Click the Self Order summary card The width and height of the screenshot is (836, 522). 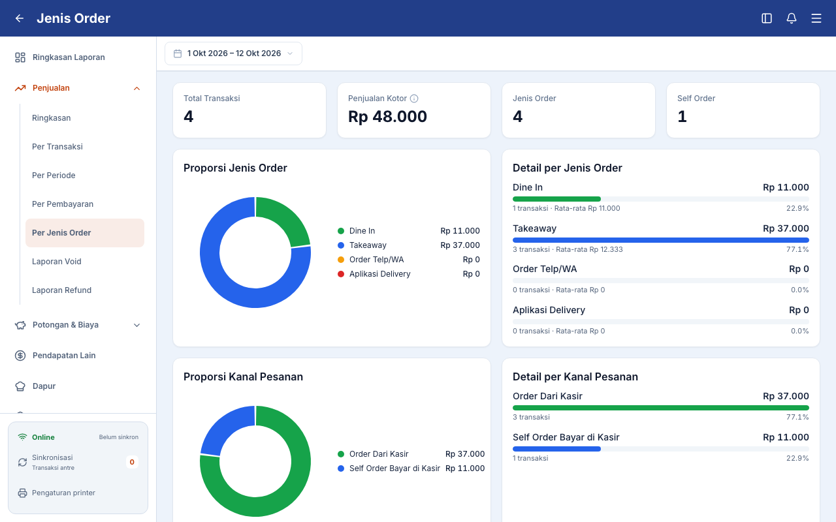(743, 110)
